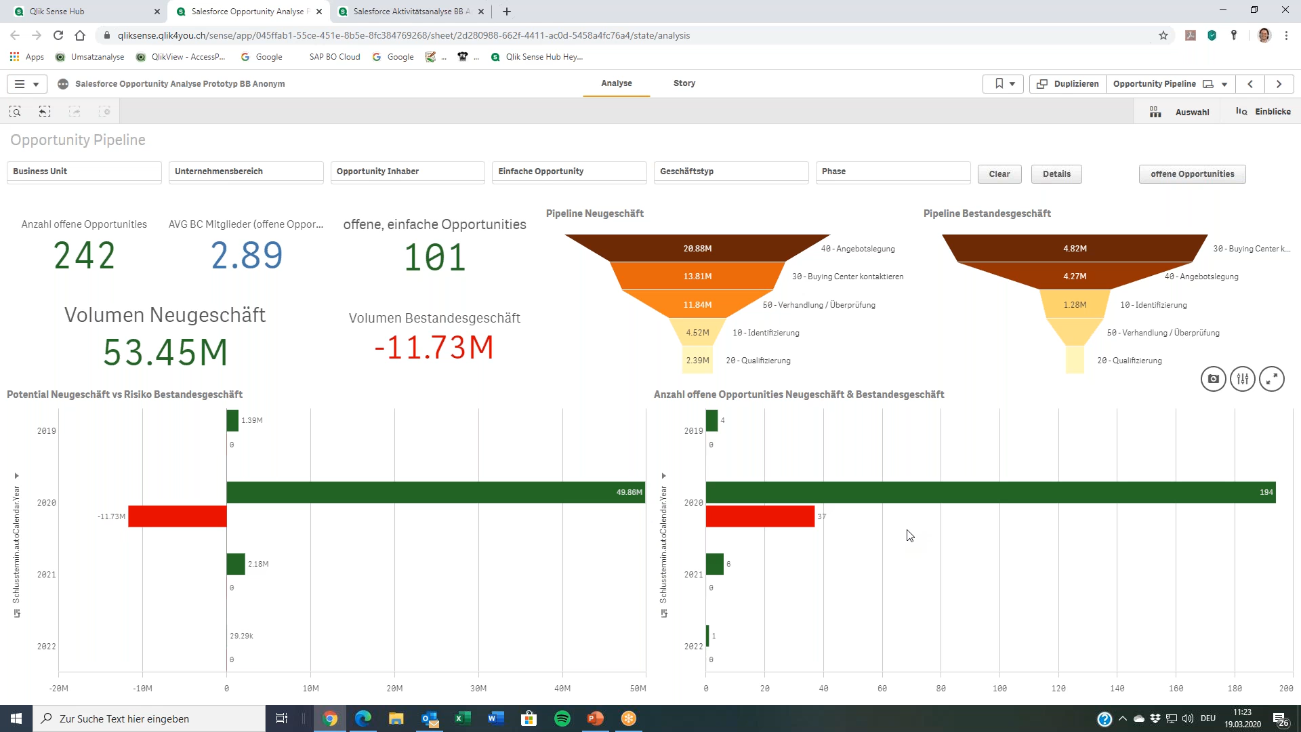Screen dimensions: 1301x732
Task: Open the Geschäftstyp filter
Action: click(x=731, y=172)
